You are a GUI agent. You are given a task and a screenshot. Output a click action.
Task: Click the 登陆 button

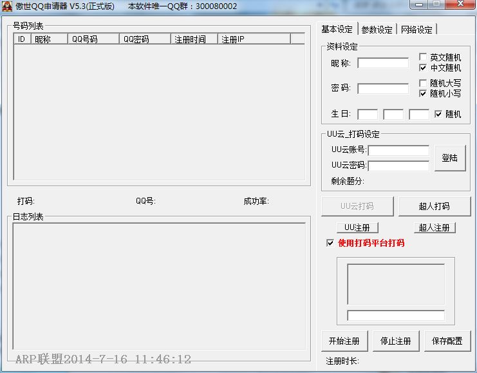coord(450,158)
